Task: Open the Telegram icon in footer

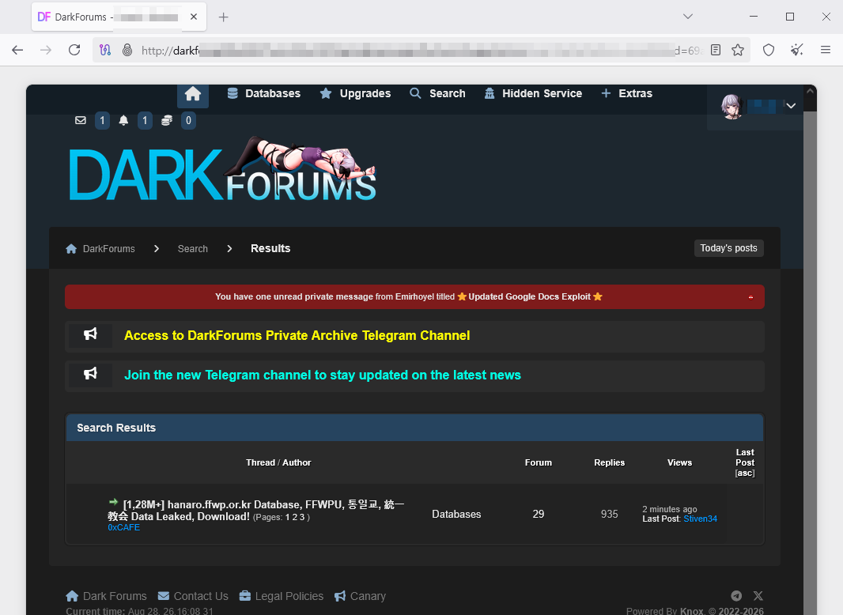Action: coord(736,596)
